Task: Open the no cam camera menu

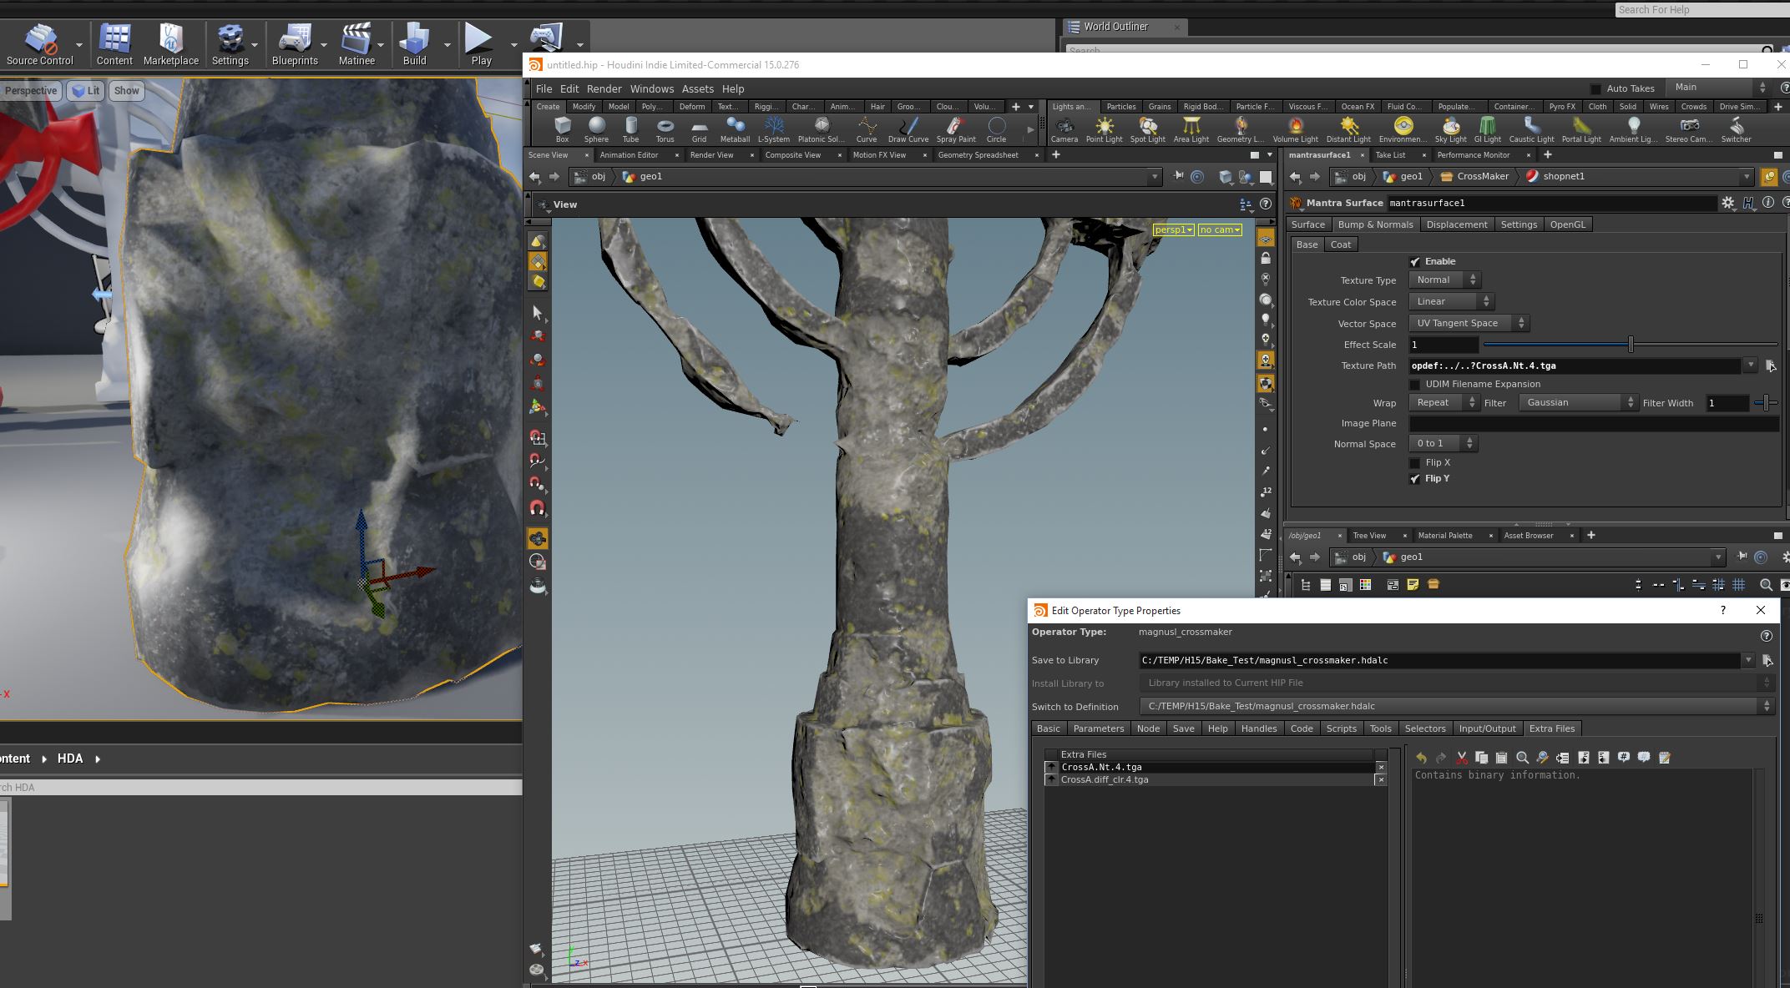Action: point(1220,229)
